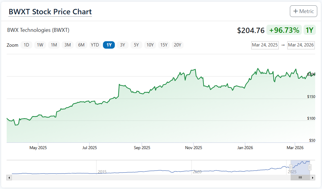
Task: Expand chart to 10Y range
Action: click(x=150, y=45)
